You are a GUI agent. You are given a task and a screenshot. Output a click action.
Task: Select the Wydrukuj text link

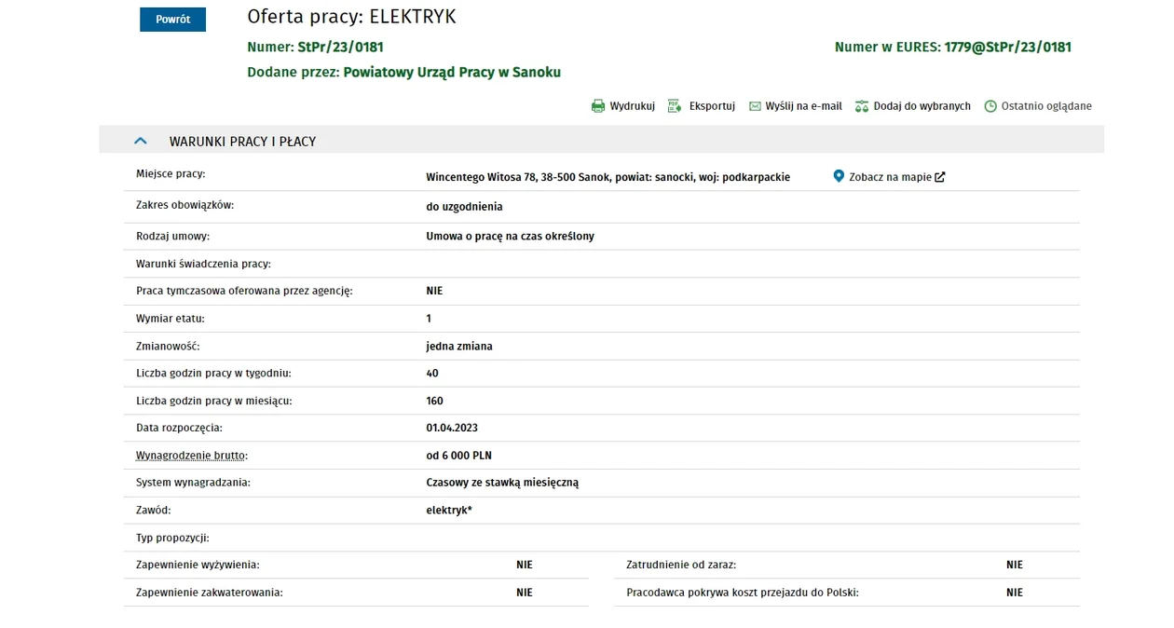633,106
